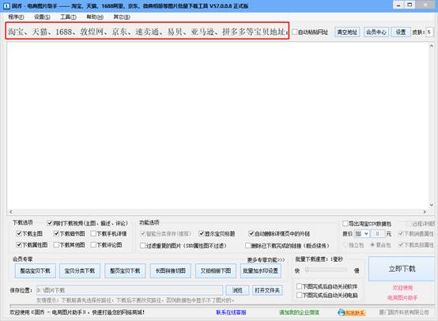Open the 其它(B) menu
438x321 pixels.
[122, 17]
